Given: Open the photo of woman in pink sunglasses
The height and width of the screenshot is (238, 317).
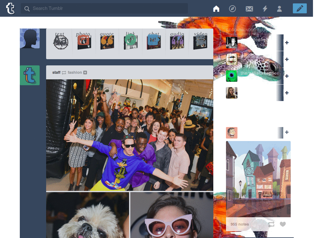Looking at the screenshot, I should tap(172, 215).
